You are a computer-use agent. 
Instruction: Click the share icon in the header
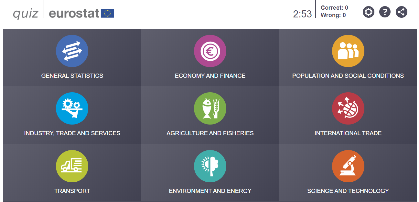click(x=402, y=12)
